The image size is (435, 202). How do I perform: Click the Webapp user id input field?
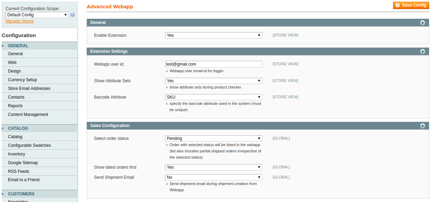click(213, 64)
